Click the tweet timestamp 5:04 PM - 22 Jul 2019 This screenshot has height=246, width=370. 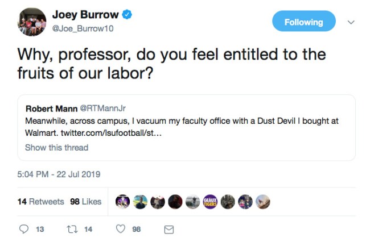tap(59, 174)
